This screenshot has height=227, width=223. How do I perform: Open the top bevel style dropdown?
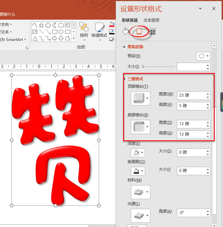(140, 98)
